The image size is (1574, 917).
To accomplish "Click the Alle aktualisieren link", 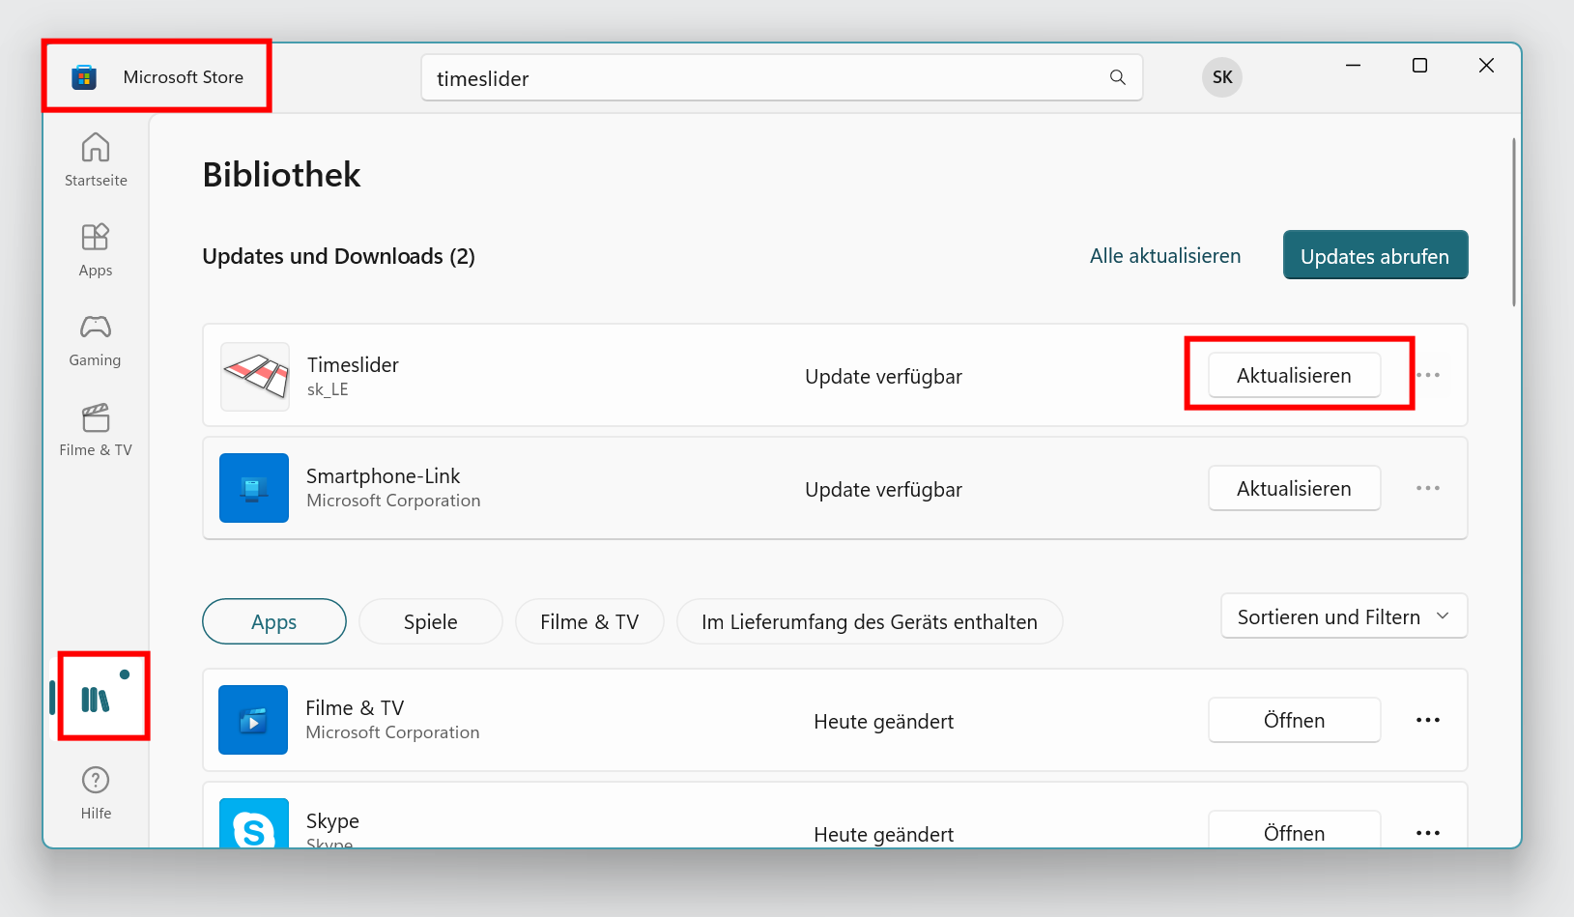I will (1164, 256).
